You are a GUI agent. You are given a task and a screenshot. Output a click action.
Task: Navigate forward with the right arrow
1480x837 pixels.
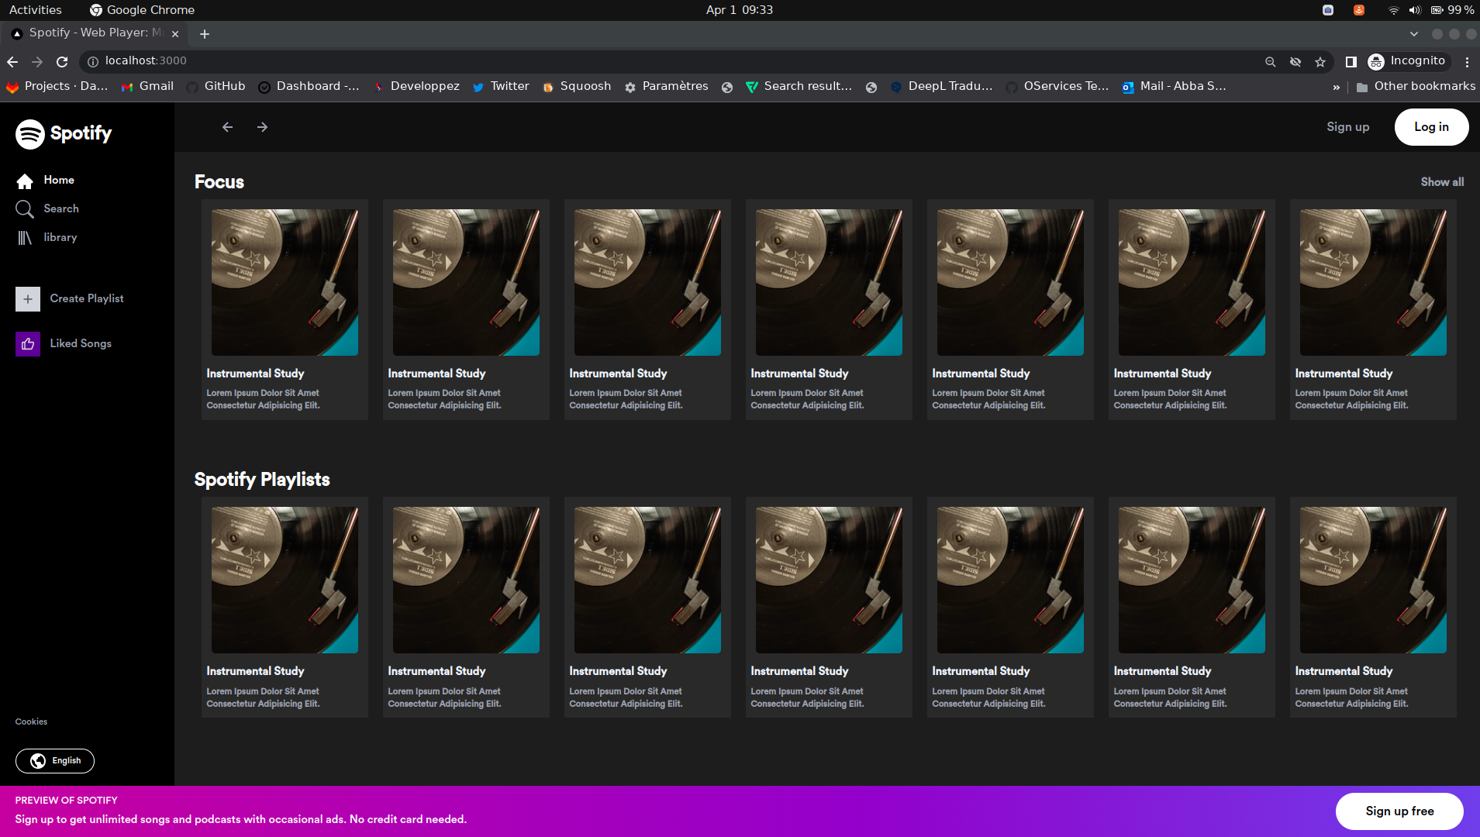point(262,126)
